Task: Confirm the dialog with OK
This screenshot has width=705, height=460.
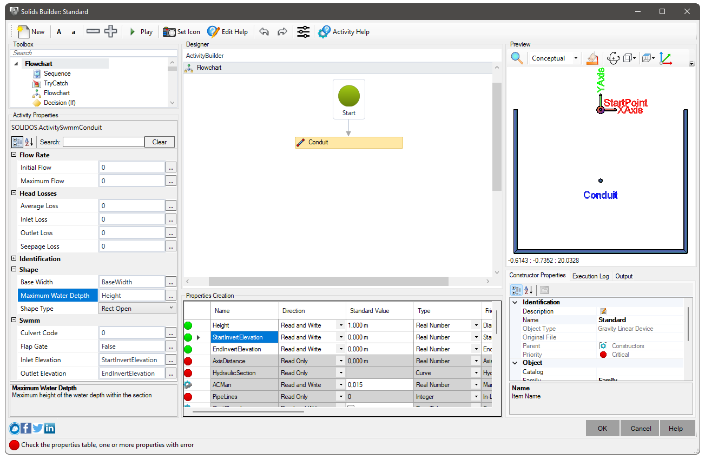Action: pyautogui.click(x=603, y=428)
